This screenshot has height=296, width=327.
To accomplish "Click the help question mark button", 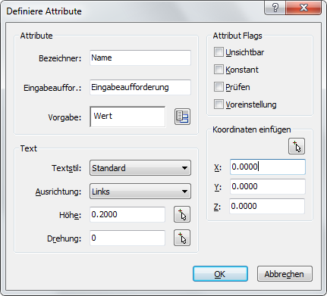I will [275, 8].
